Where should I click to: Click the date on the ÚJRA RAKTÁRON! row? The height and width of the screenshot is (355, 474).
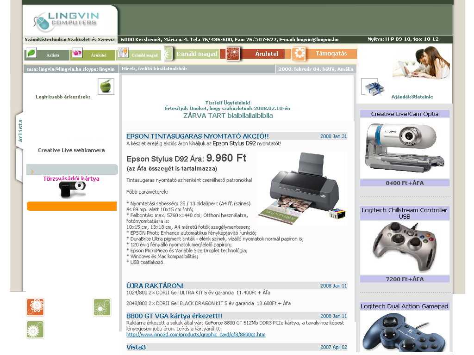tap(333, 286)
